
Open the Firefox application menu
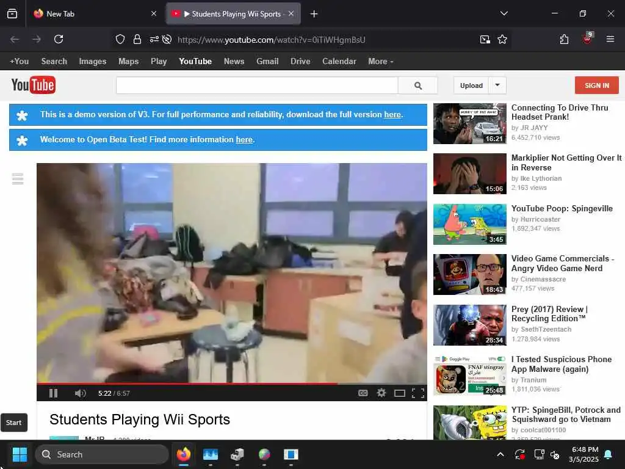point(610,39)
